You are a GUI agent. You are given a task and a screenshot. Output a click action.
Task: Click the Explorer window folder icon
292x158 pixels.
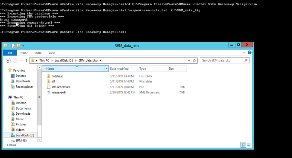coord(5,46)
